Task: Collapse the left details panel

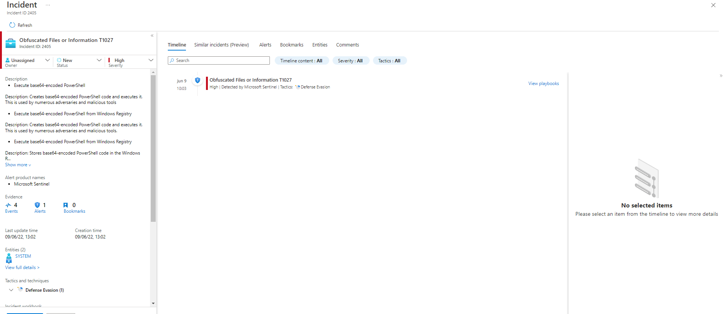Action: click(152, 36)
